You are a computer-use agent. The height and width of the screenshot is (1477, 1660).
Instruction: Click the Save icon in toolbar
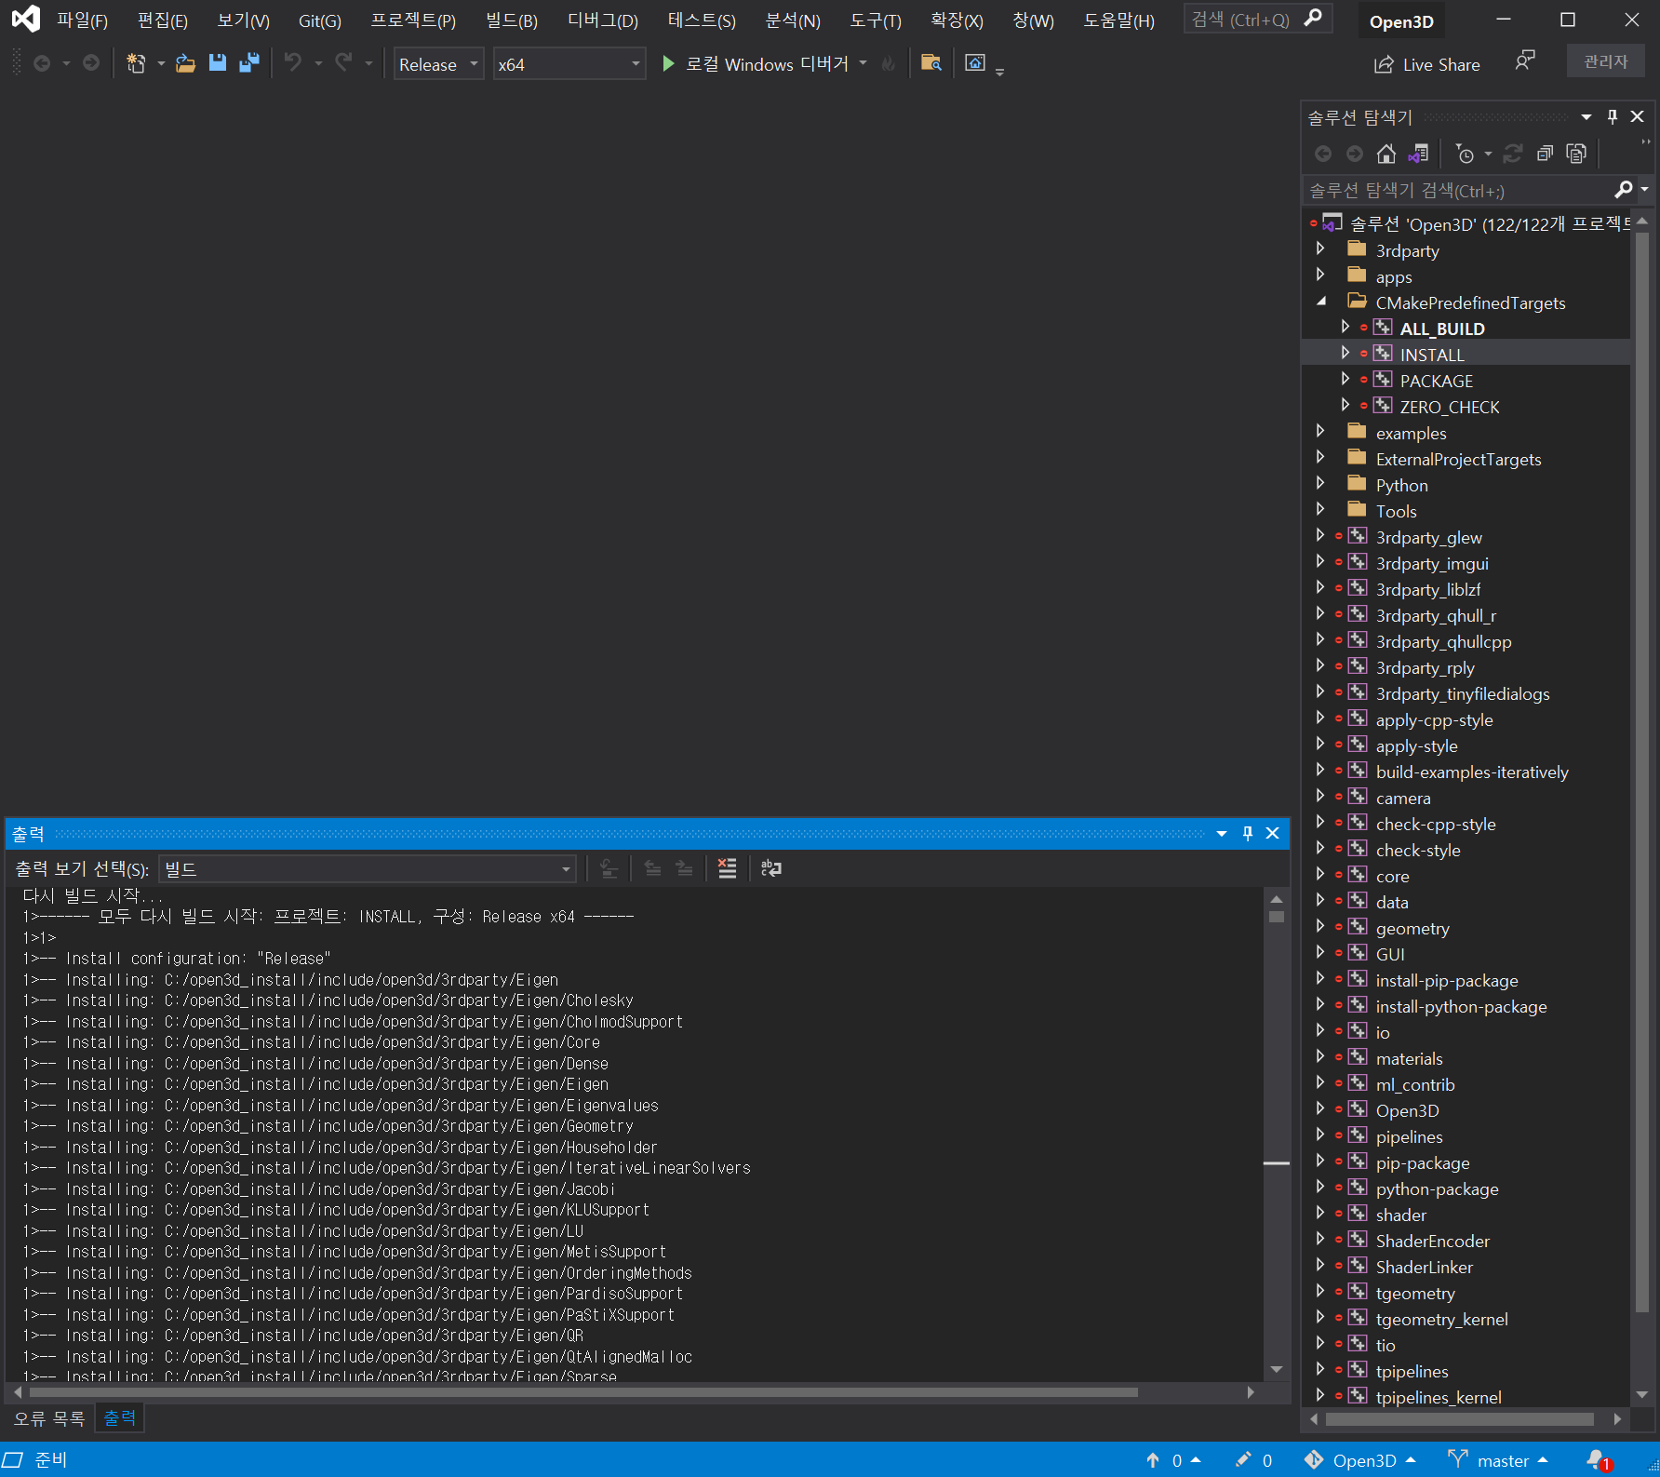pyautogui.click(x=217, y=63)
